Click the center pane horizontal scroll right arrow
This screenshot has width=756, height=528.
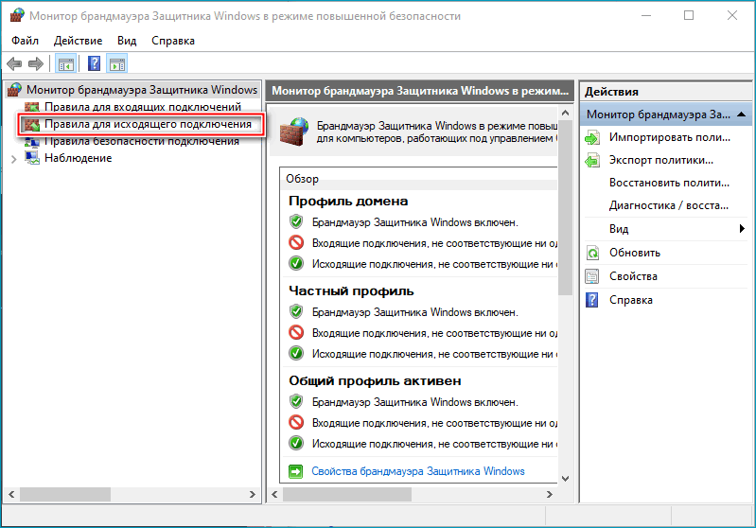549,494
